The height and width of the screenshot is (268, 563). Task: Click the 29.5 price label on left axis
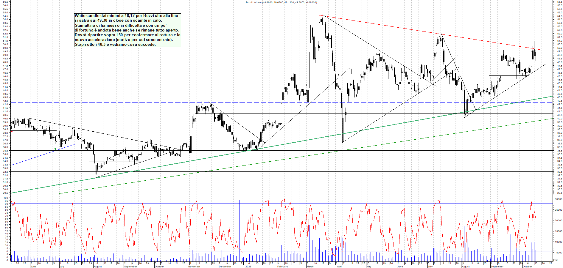[x=5, y=193]
